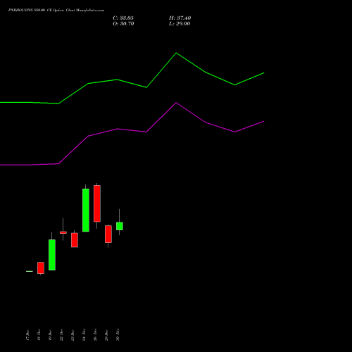The width and height of the screenshot is (352, 352).
Task: Select the tall green candle above 24 Dec
Action: 86,210
